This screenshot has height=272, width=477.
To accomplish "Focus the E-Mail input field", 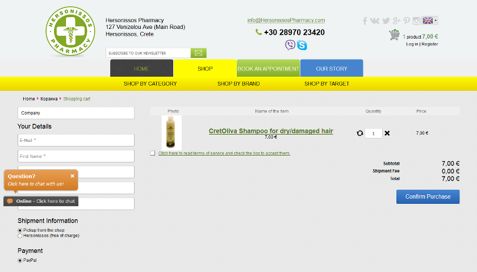I will tap(76, 140).
